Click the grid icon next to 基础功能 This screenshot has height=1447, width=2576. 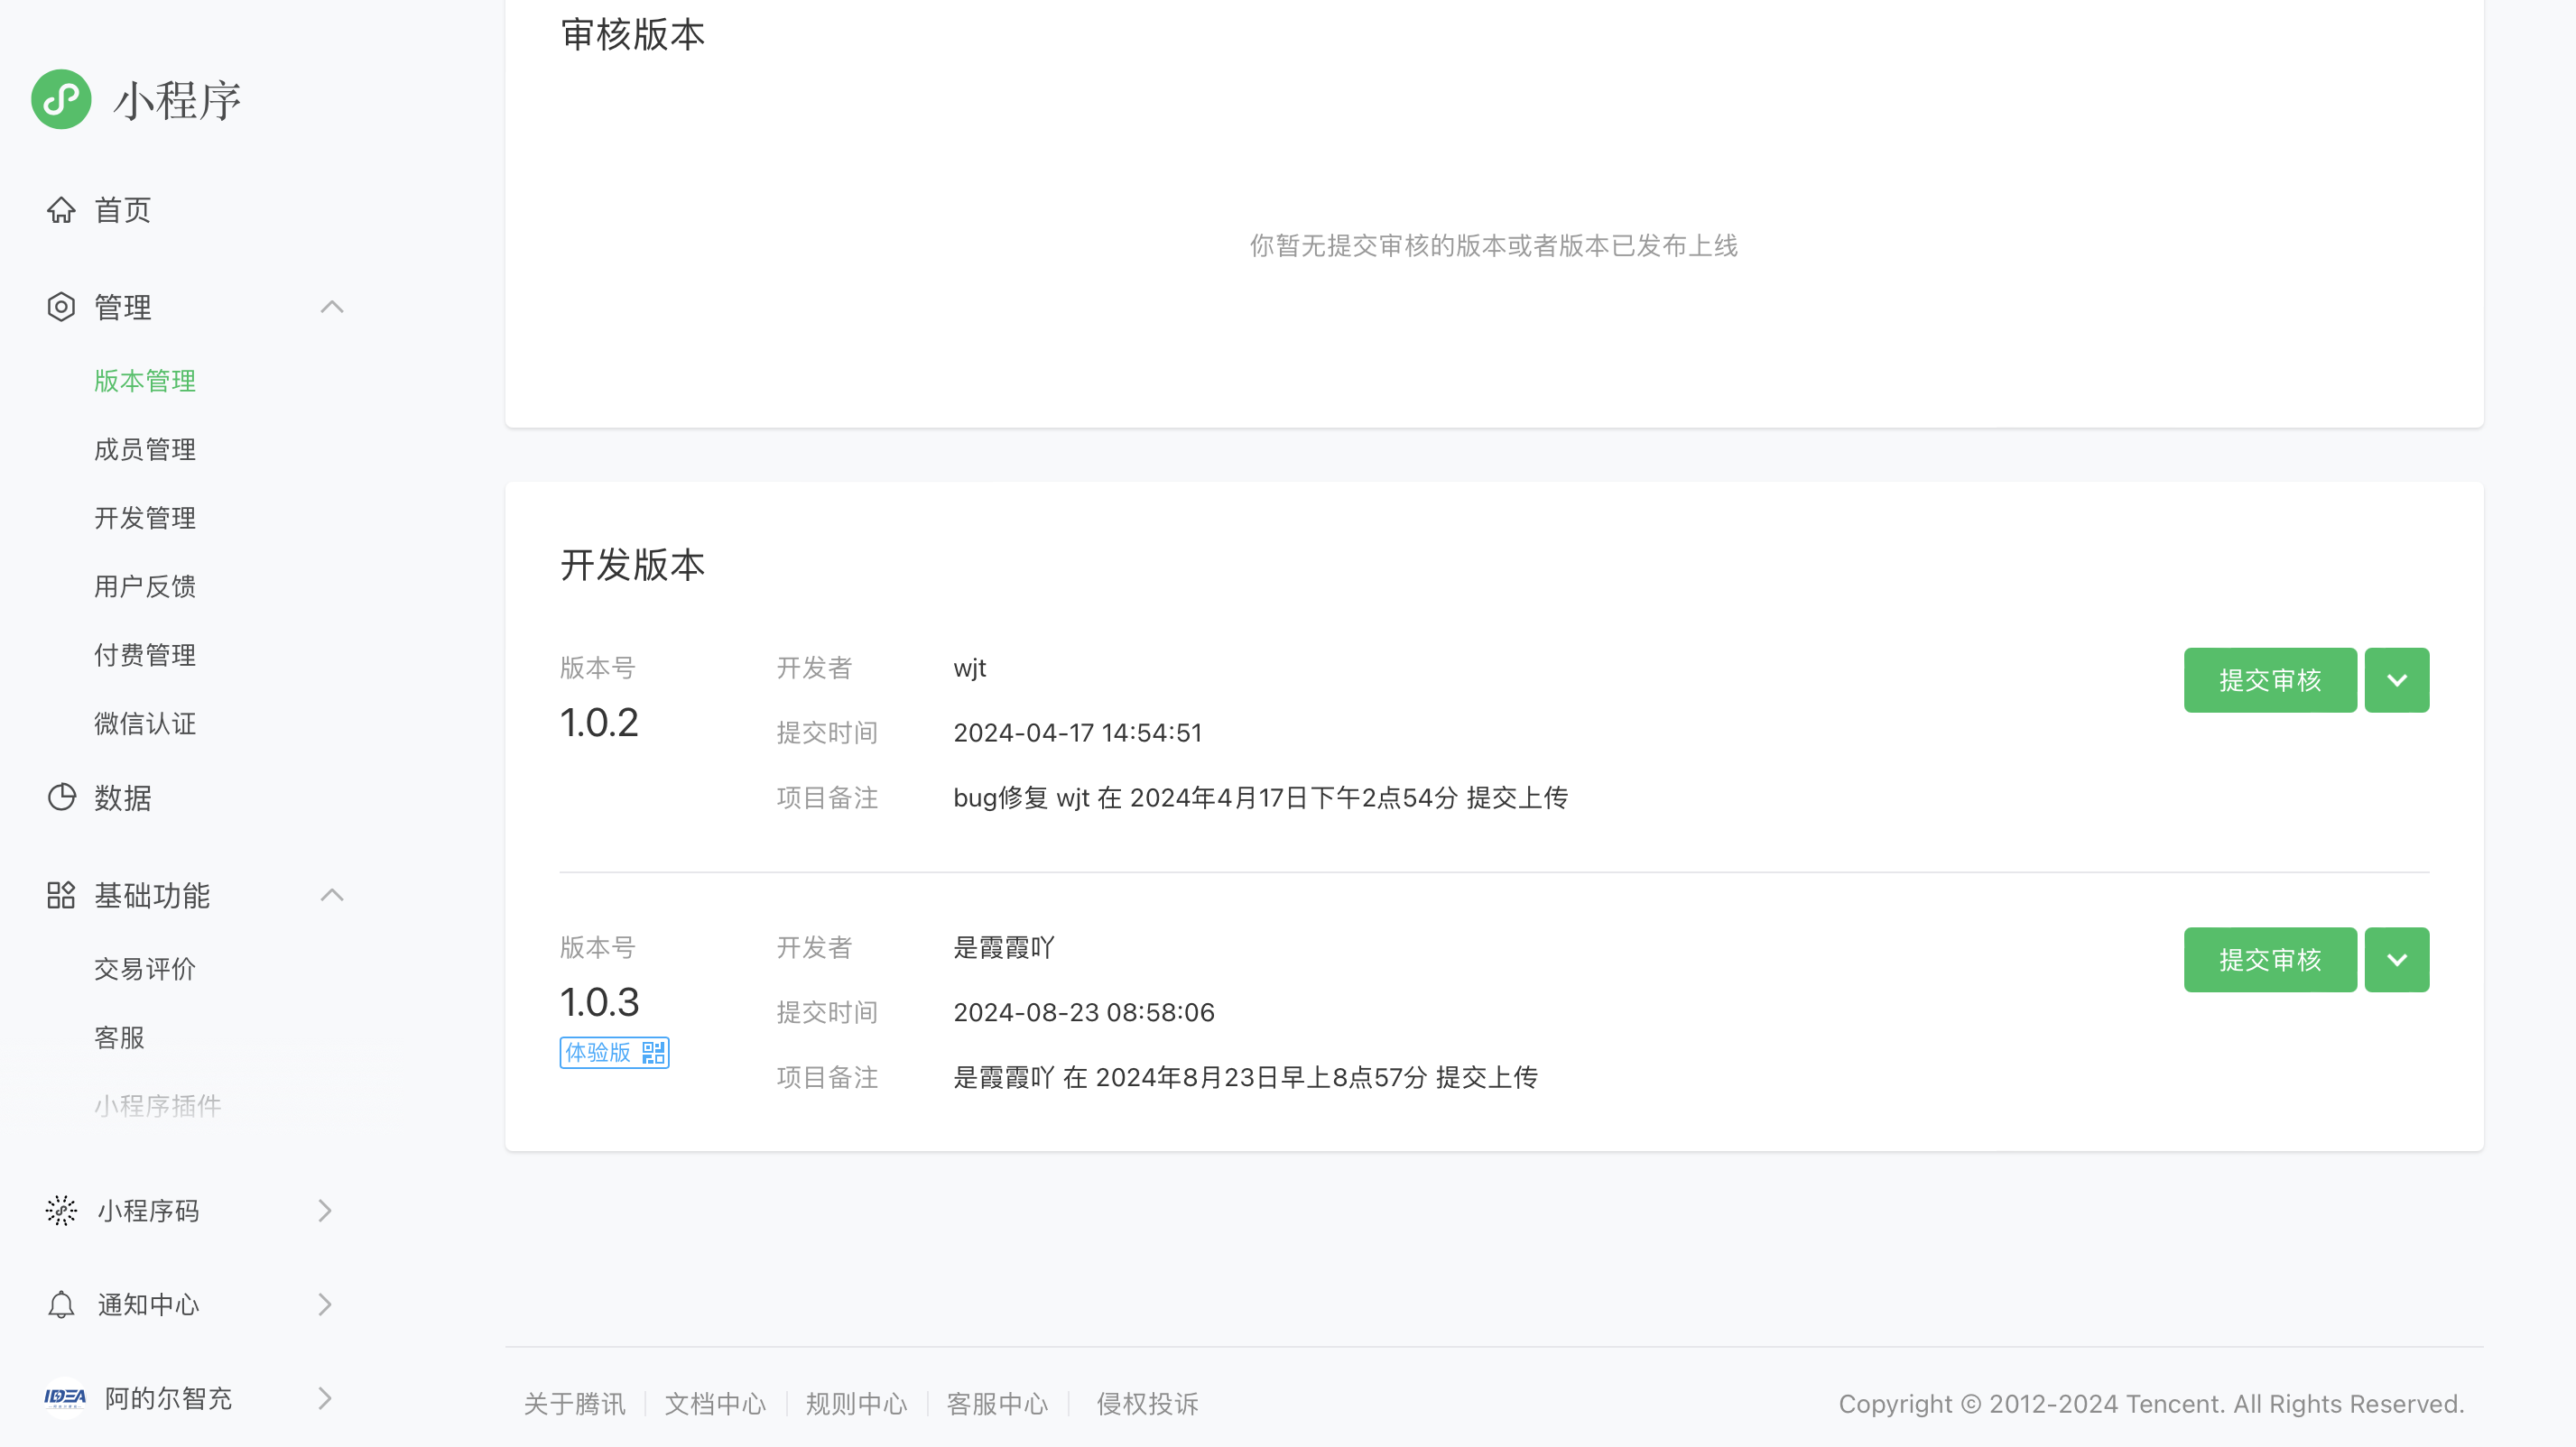point(61,896)
